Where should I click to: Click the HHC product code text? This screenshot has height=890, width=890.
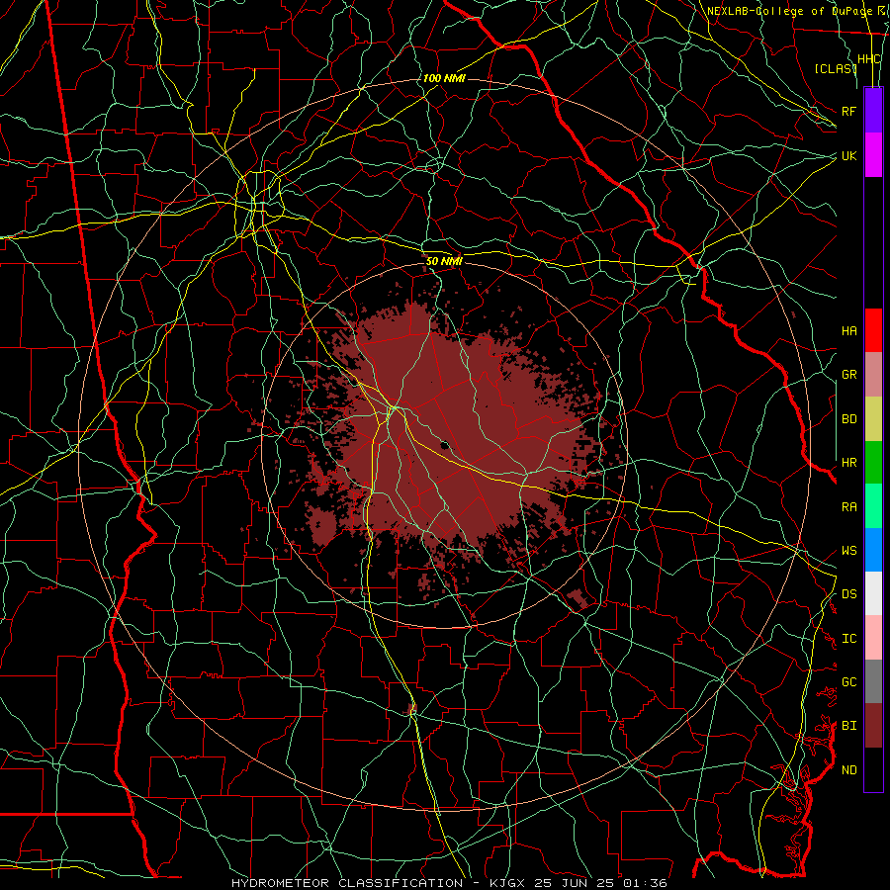coord(868,59)
